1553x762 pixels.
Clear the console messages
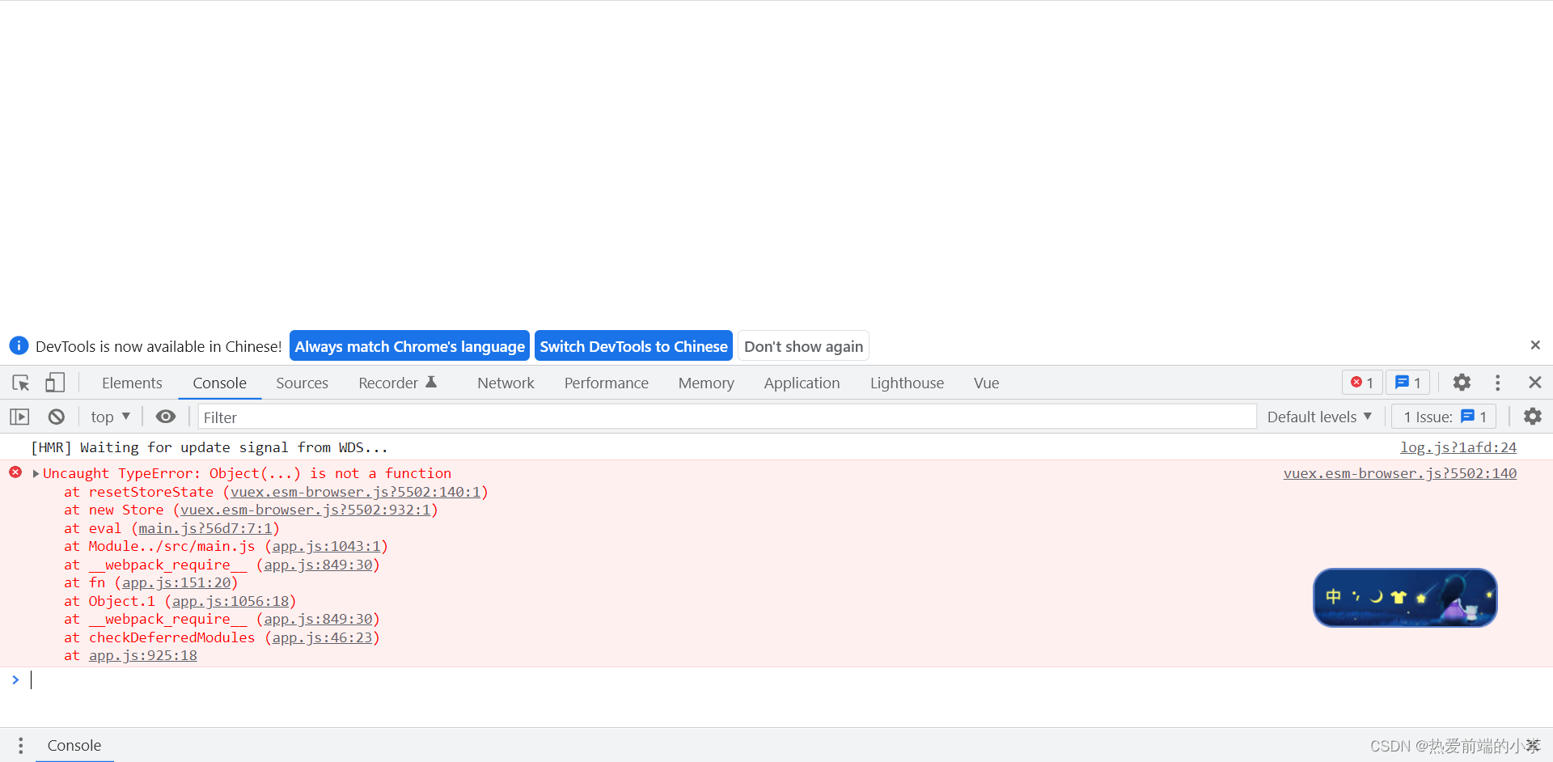point(55,416)
